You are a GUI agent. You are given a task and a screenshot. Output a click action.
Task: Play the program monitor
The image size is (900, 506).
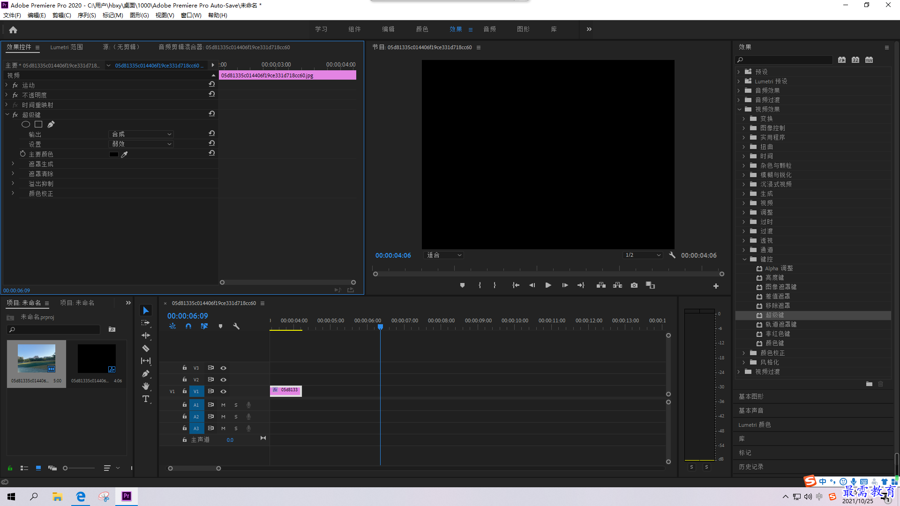tap(548, 285)
